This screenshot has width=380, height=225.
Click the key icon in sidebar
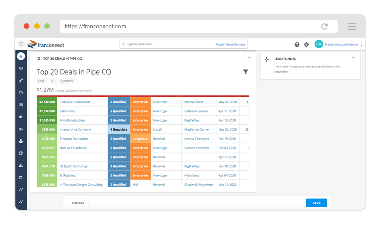tap(21, 81)
